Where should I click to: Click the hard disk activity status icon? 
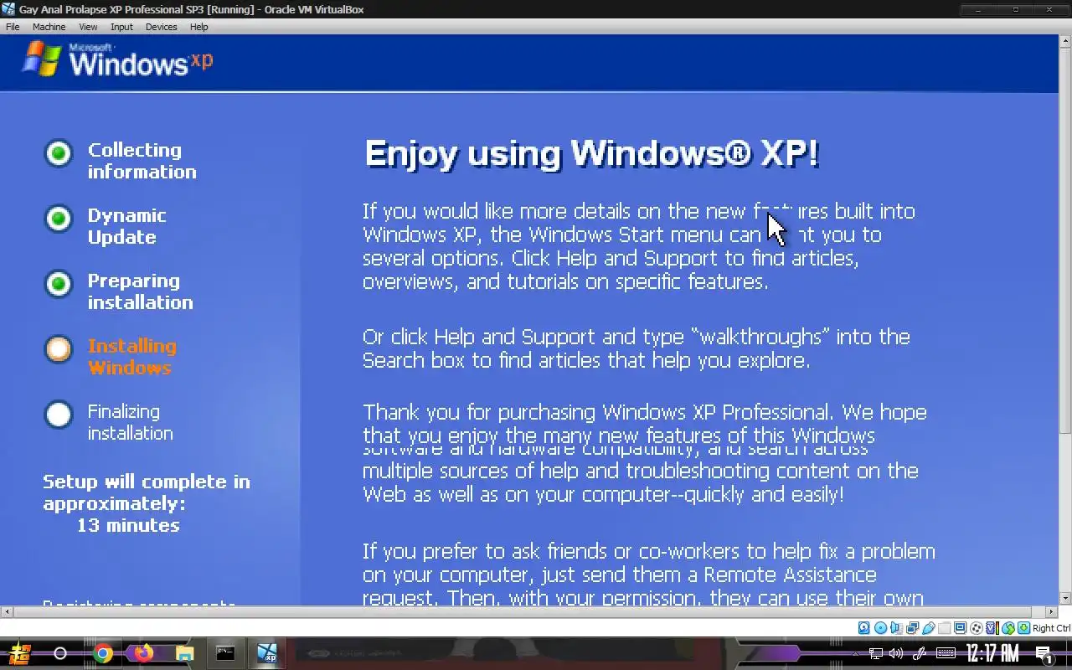point(864,628)
